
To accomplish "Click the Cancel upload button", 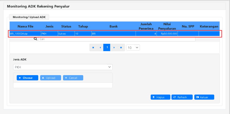I will 73,78.
